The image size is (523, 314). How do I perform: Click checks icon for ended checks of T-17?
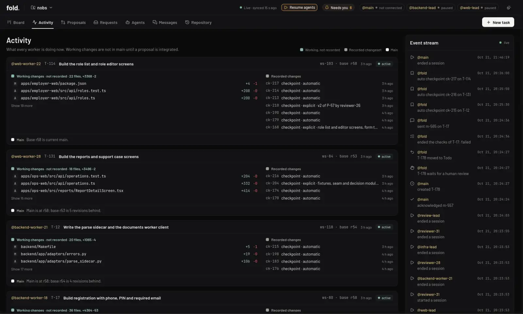point(412,137)
